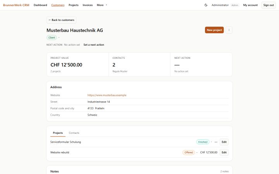Open My account

pos(250,5)
